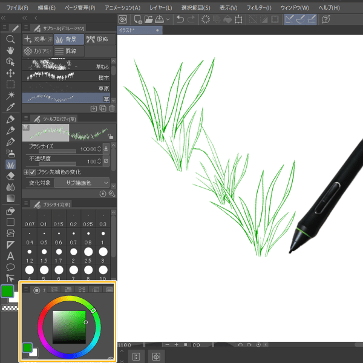Select カケアミ sub tool group

[38, 51]
